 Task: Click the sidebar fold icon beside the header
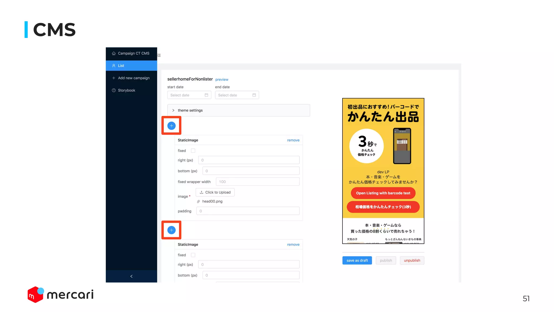point(159,55)
